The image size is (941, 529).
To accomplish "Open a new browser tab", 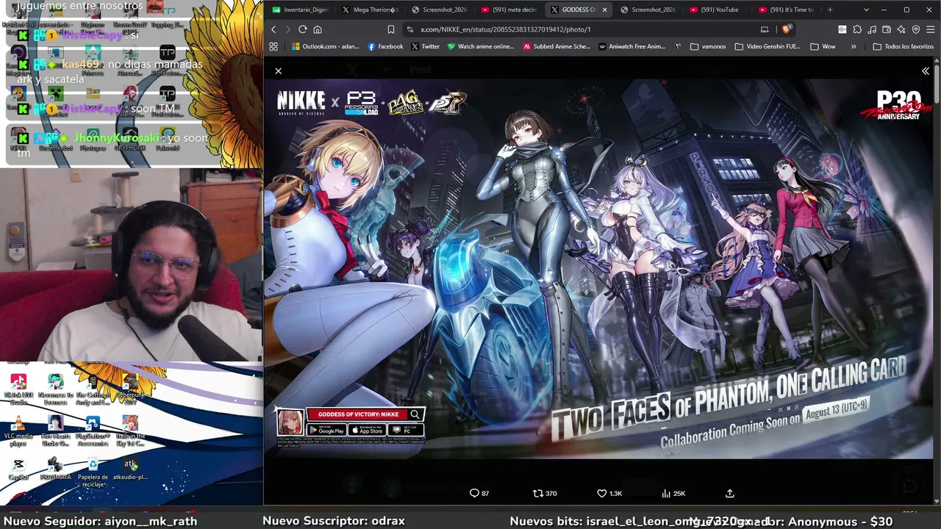I will 830,10.
